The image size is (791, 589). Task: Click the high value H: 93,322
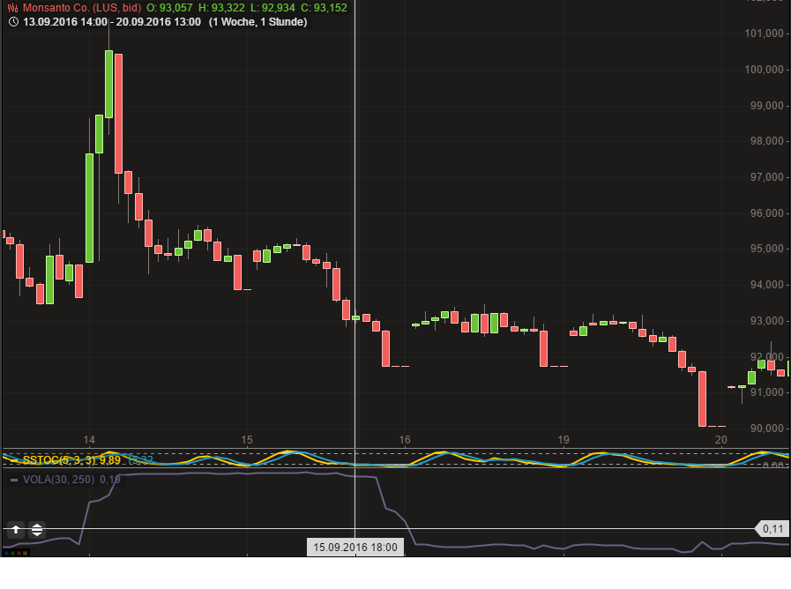(221, 8)
